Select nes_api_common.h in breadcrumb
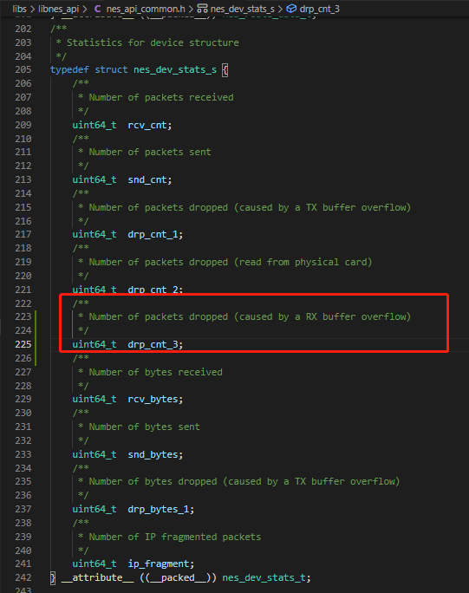The height and width of the screenshot is (593, 469). [146, 9]
